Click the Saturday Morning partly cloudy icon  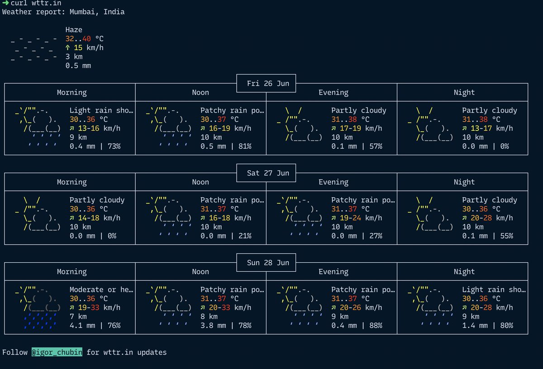point(38,213)
